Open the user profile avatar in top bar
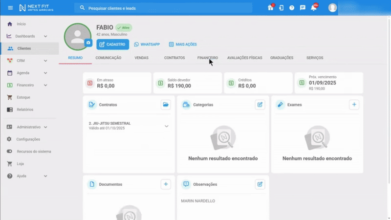This screenshot has height=220, width=391. (x=332, y=8)
